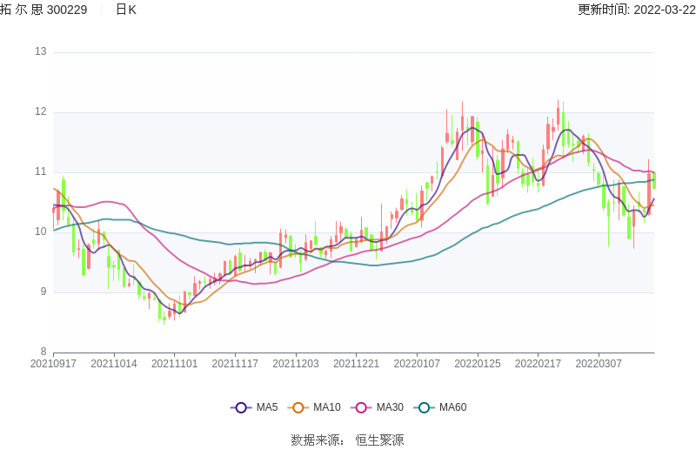Click the 20220217 date axis label
This screenshot has height=450, width=696.
[x=538, y=363]
